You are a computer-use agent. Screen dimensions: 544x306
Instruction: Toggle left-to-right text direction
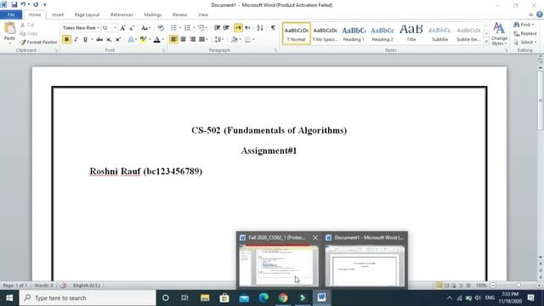pyautogui.click(x=238, y=28)
